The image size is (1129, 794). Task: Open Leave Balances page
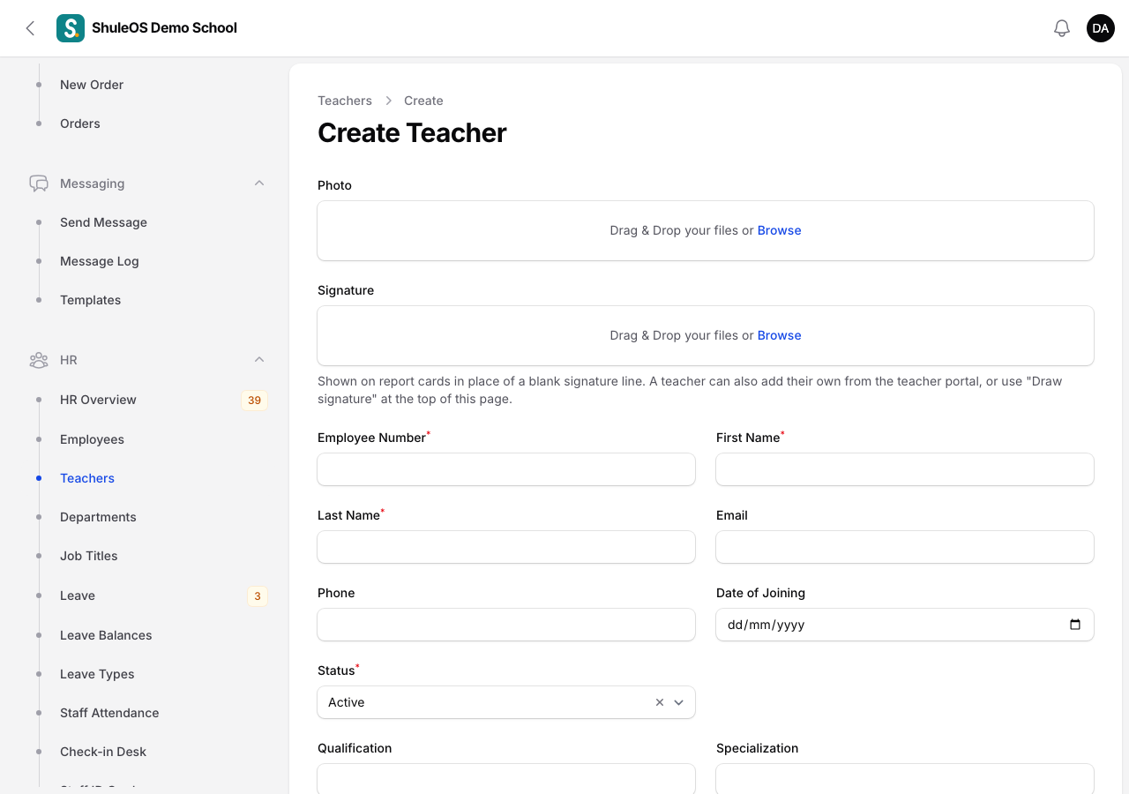[106, 635]
